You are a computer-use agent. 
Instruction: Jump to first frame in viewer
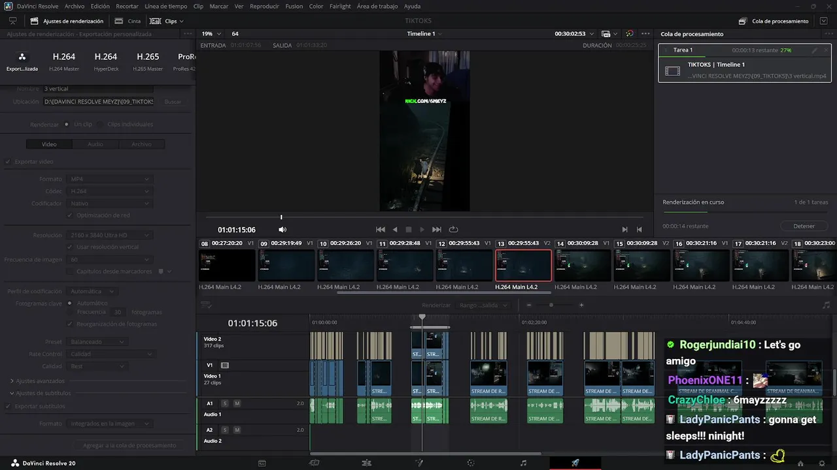point(381,230)
